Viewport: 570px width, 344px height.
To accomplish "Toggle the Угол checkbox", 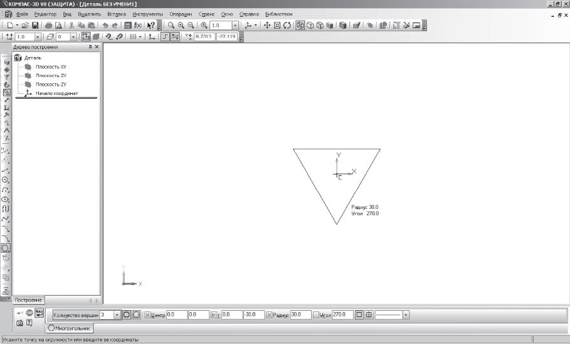I will [x=316, y=315].
